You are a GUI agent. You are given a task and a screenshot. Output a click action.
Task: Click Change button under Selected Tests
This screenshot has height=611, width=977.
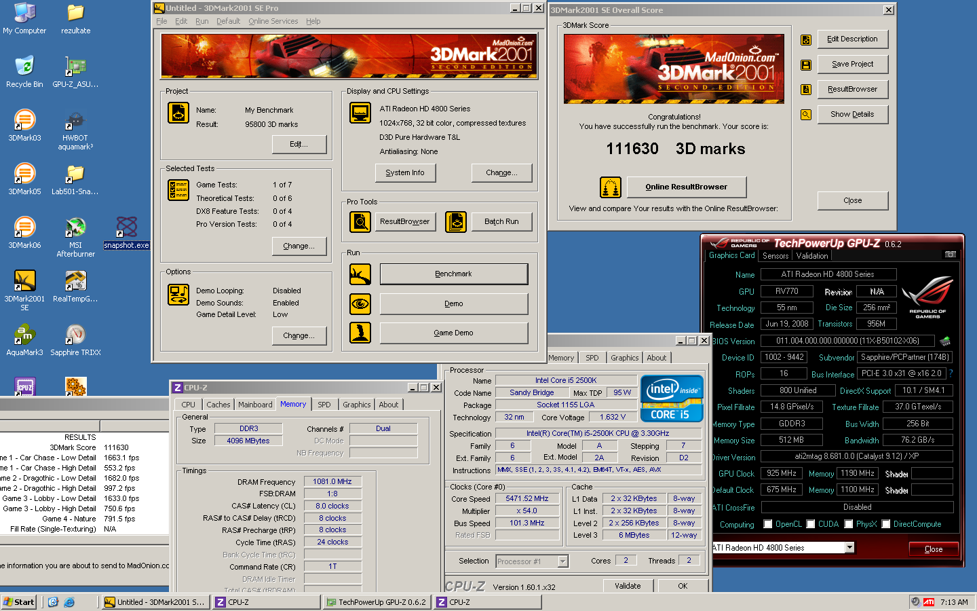coord(299,246)
